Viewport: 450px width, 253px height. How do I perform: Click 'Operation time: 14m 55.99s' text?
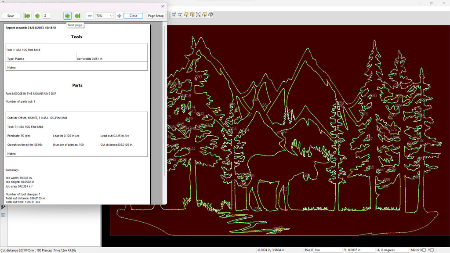tap(25, 145)
